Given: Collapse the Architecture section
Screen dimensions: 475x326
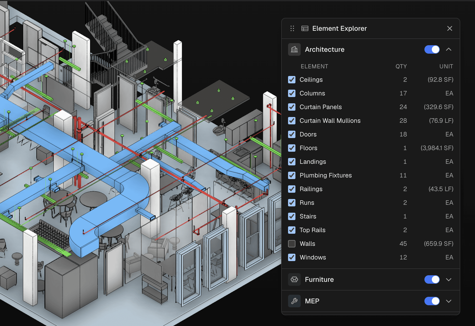Looking at the screenshot, I should (449, 49).
